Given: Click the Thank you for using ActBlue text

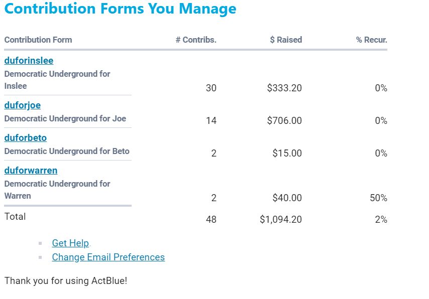Looking at the screenshot, I should coord(66,281).
